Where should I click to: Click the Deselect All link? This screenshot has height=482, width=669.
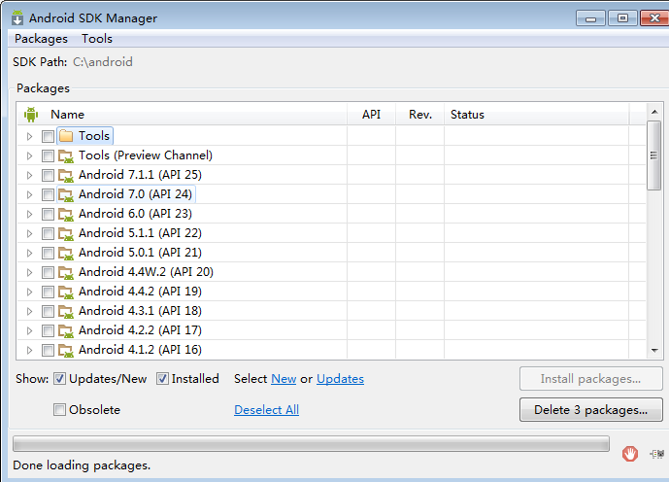tap(266, 410)
